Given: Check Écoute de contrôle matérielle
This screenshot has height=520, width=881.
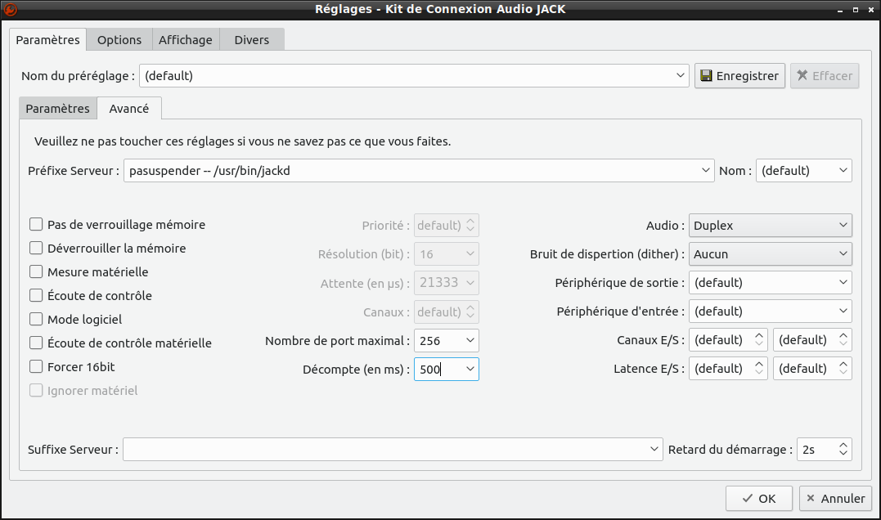Looking at the screenshot, I should coord(36,343).
